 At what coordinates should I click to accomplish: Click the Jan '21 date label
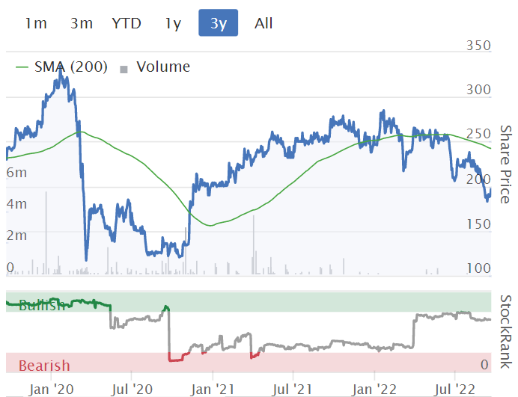coord(213,390)
